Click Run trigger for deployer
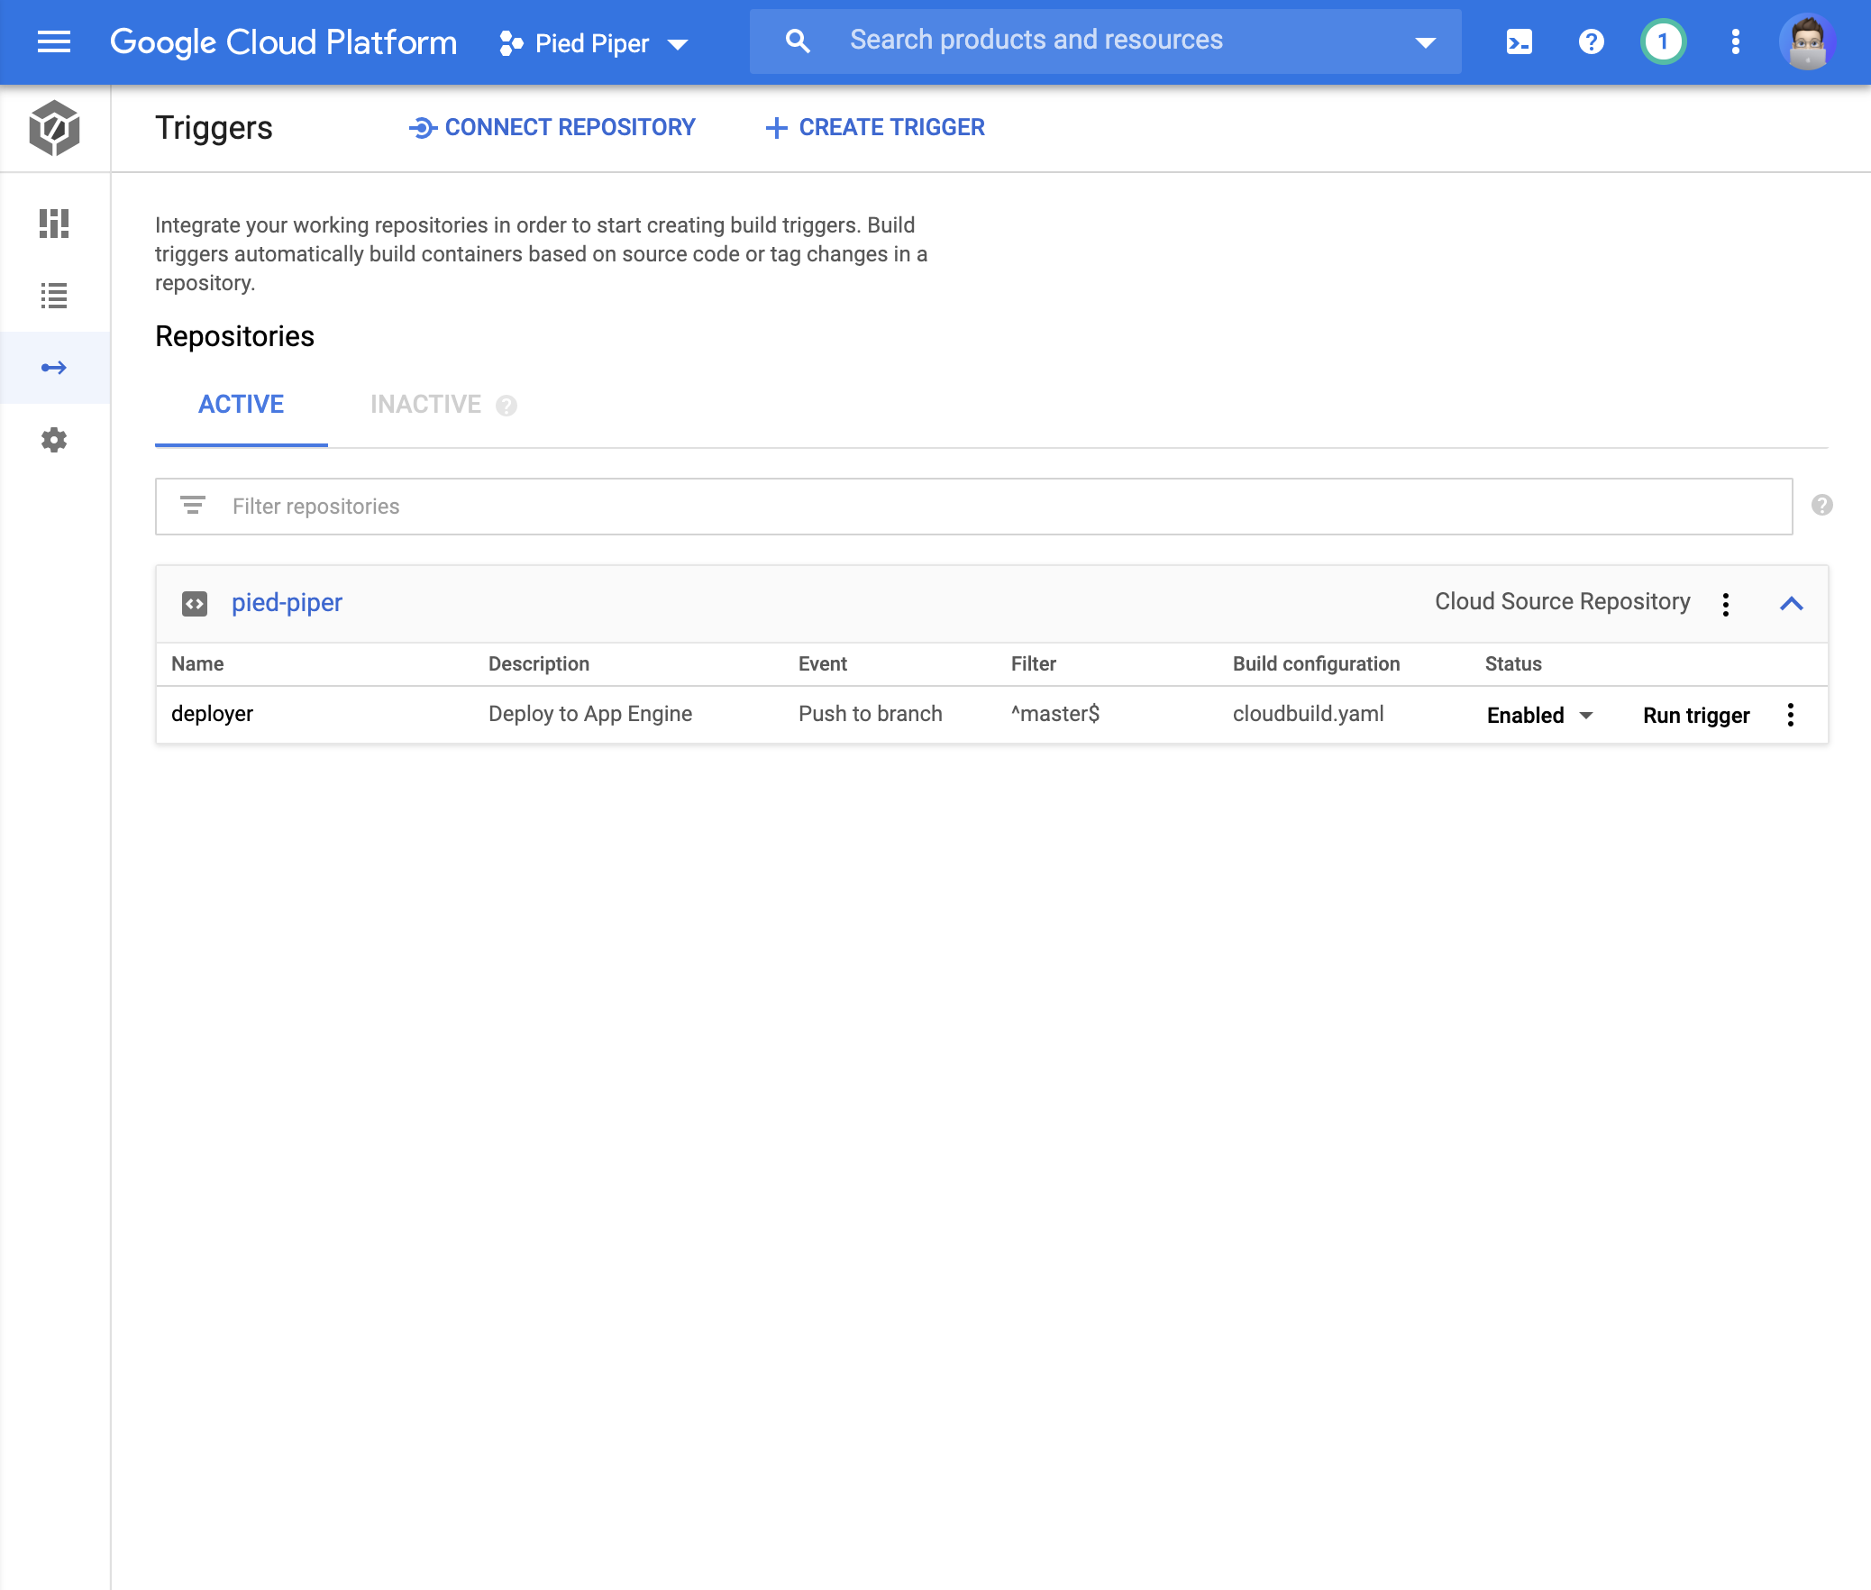 tap(1696, 715)
